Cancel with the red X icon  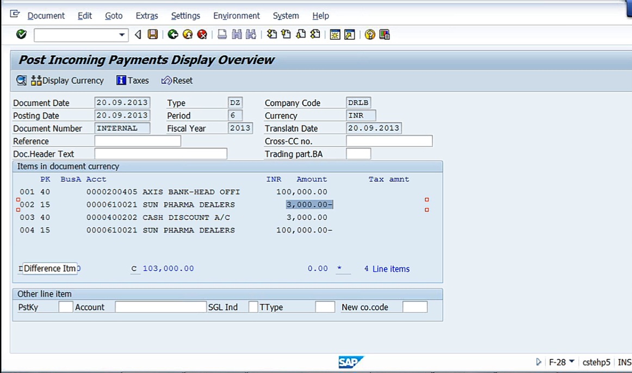(202, 34)
